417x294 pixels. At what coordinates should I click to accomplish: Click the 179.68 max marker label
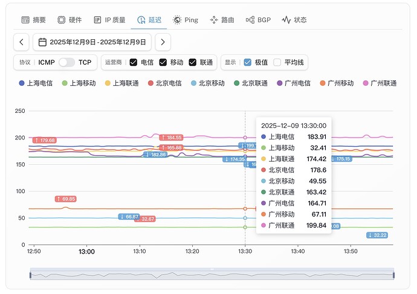point(45,140)
